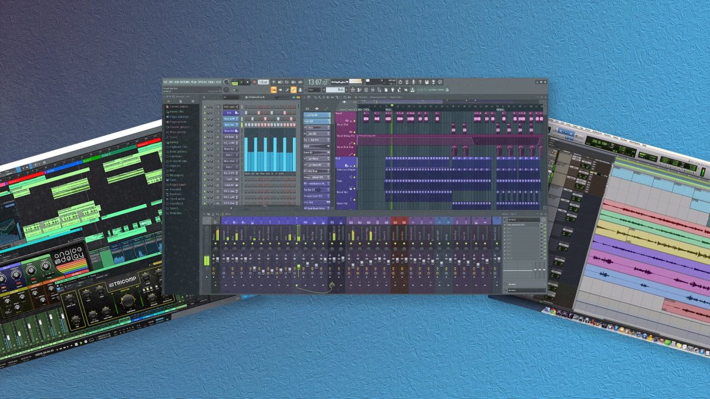
Task: Expand Plugin database folder in FL Browser
Action: coord(177,116)
